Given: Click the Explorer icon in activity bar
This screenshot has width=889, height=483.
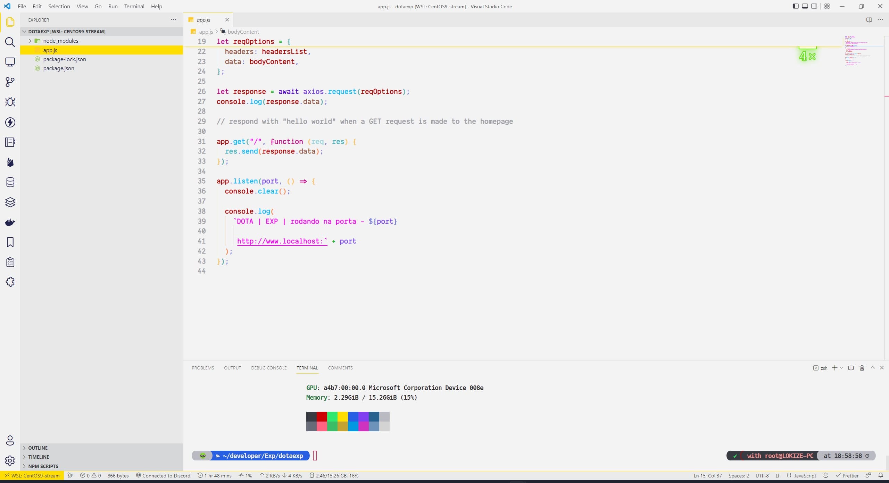Looking at the screenshot, I should pos(10,22).
